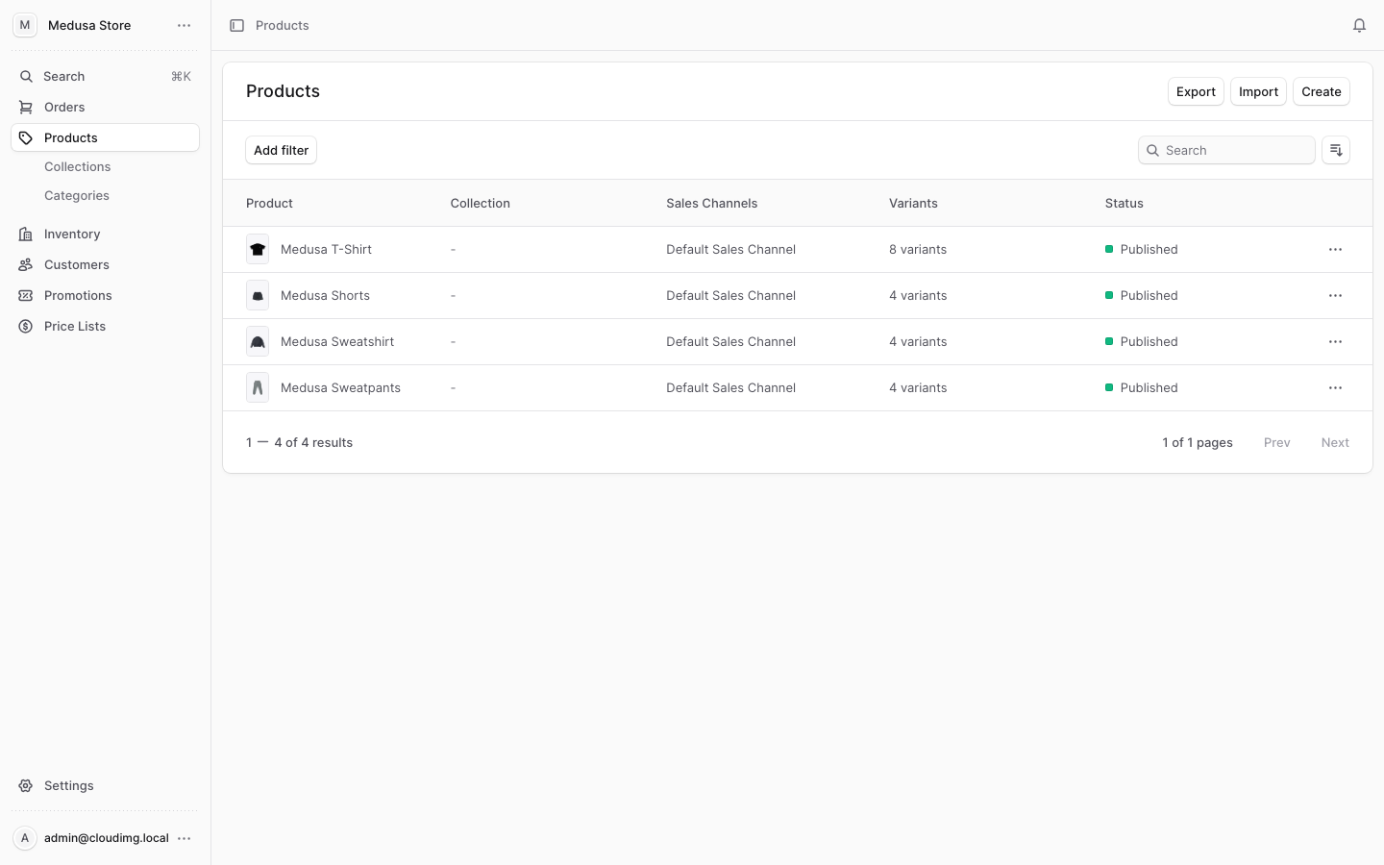This screenshot has height=865, width=1384.
Task: Click the Collection column header
Action: click(480, 203)
